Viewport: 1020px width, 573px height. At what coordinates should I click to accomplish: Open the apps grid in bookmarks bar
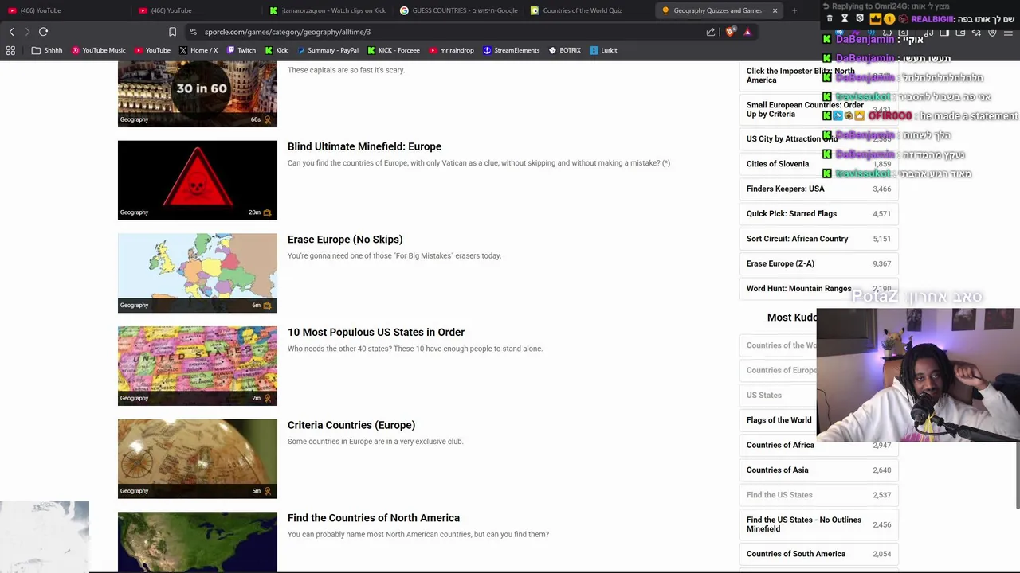click(10, 50)
